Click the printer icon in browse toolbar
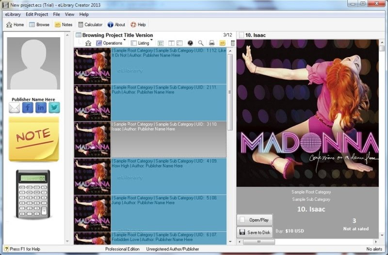Screen dimensions: 388x255 [x=212, y=43]
